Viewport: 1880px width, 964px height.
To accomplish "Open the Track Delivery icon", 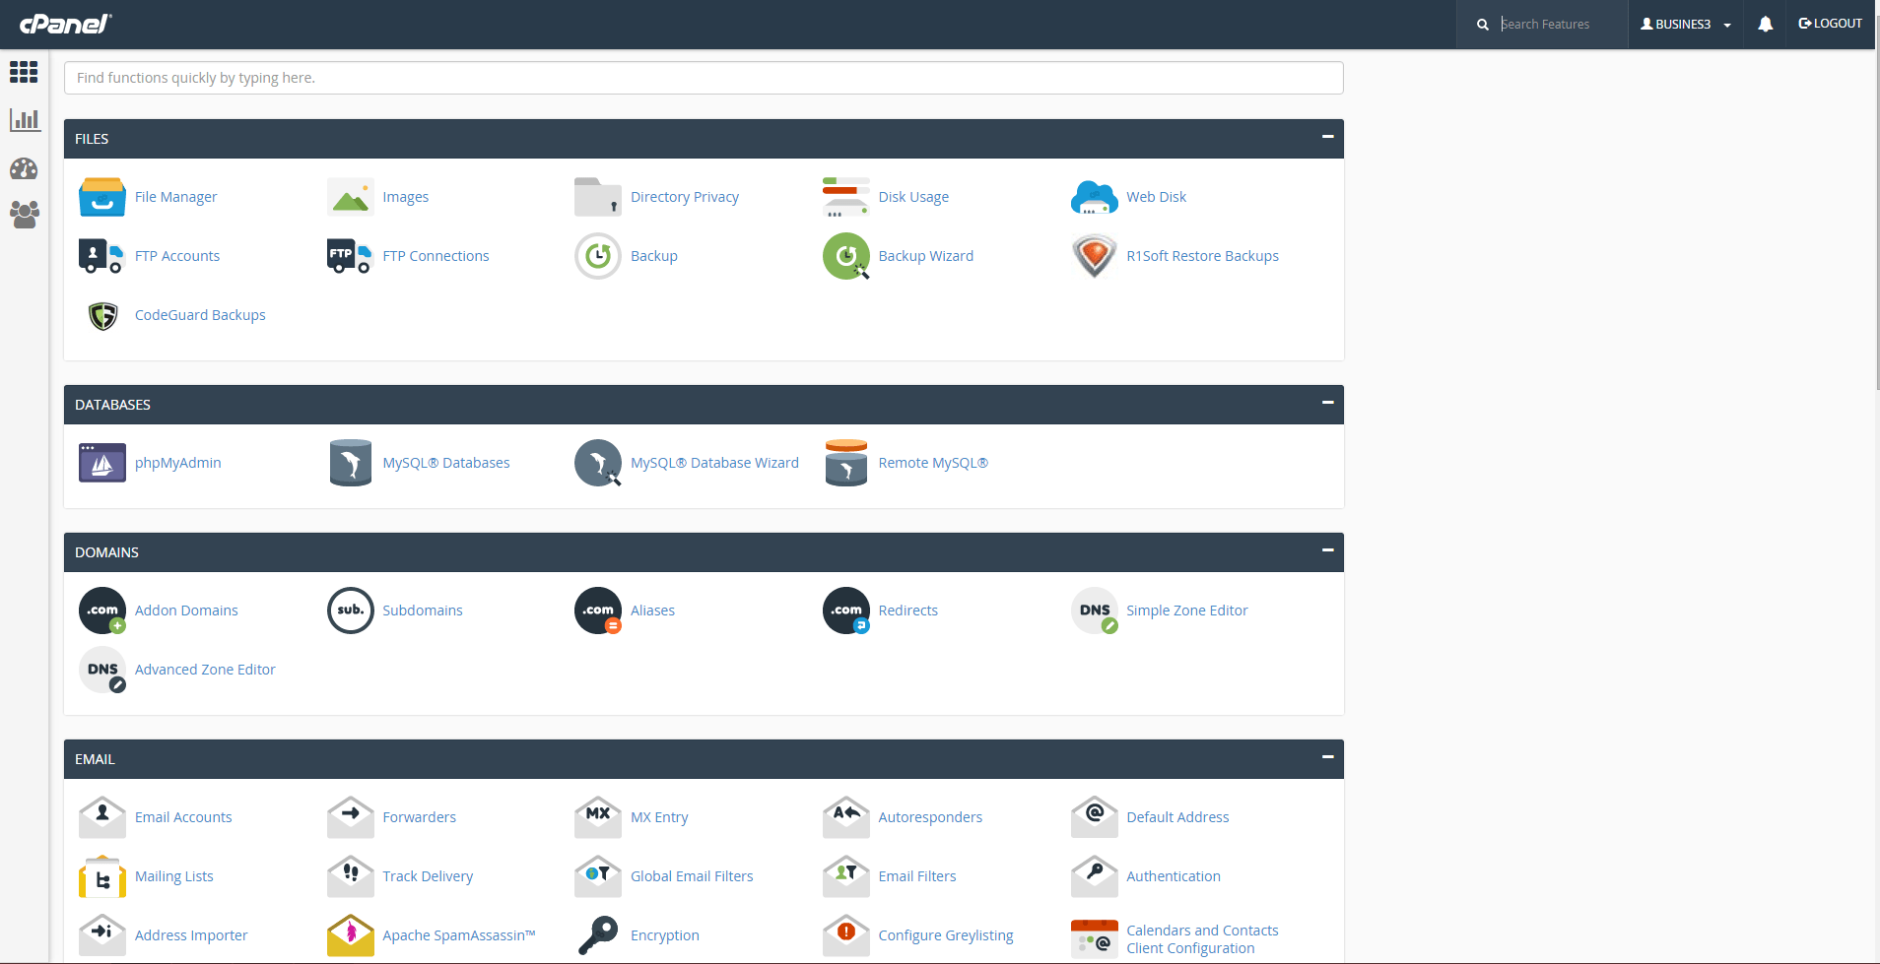I will tap(351, 876).
